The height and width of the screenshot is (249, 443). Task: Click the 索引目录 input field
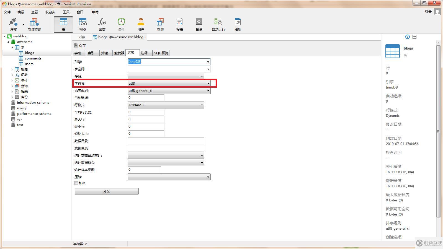tap(166, 148)
